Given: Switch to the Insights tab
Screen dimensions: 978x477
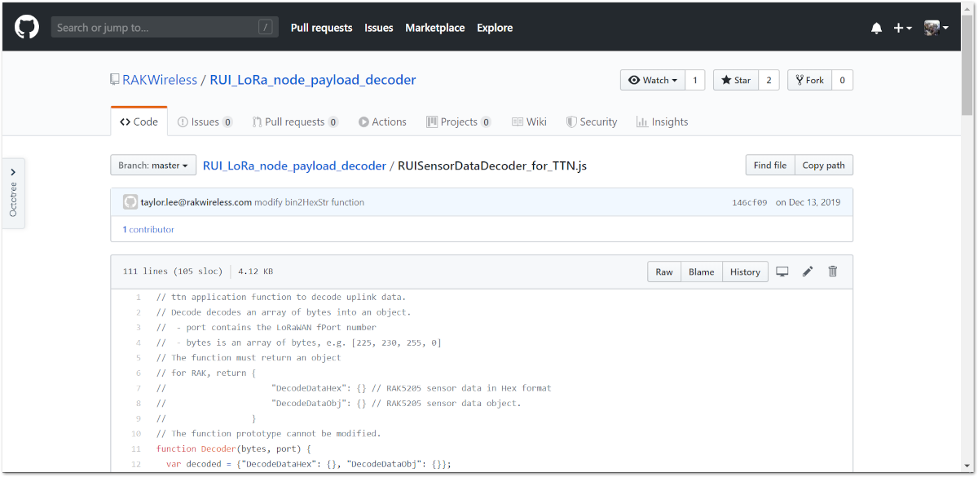Looking at the screenshot, I should pos(663,121).
